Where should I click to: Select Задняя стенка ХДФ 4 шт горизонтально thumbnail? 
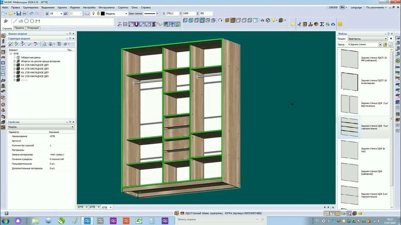coord(349,127)
